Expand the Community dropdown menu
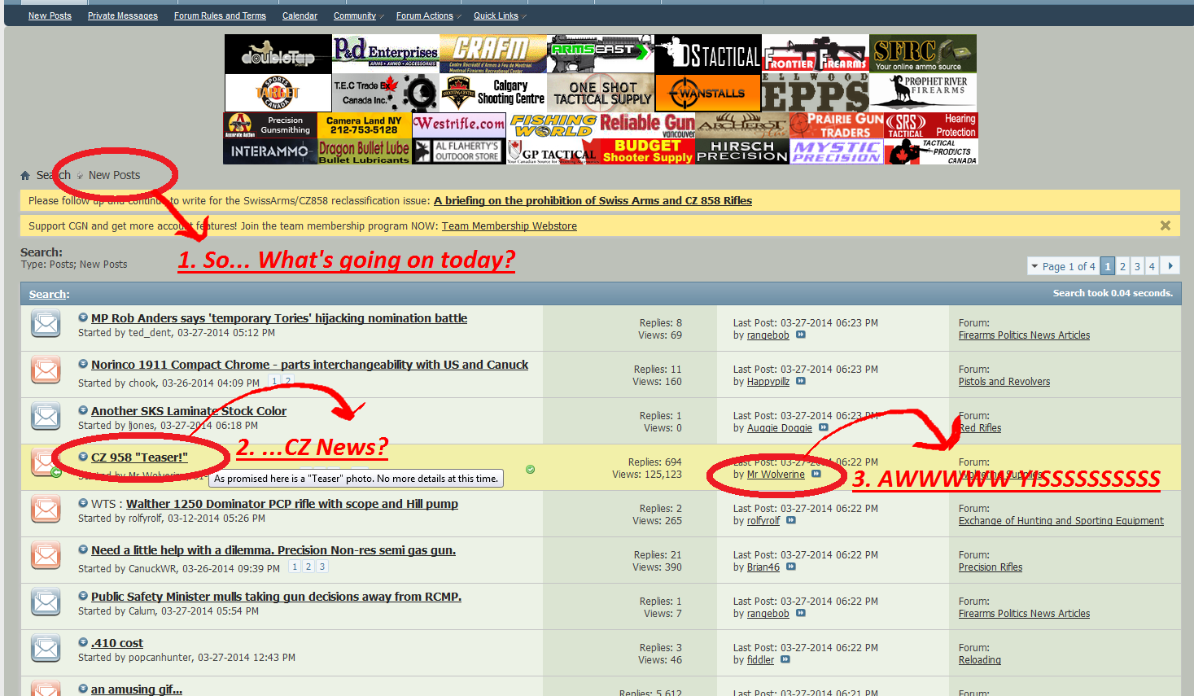 click(x=355, y=15)
